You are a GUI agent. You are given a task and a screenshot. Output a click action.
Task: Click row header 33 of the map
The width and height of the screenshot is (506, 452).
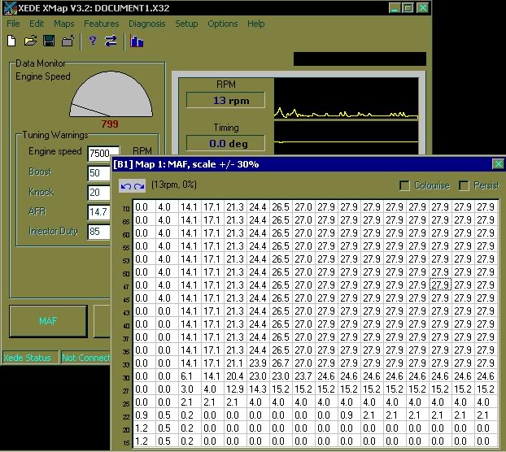[126, 365]
